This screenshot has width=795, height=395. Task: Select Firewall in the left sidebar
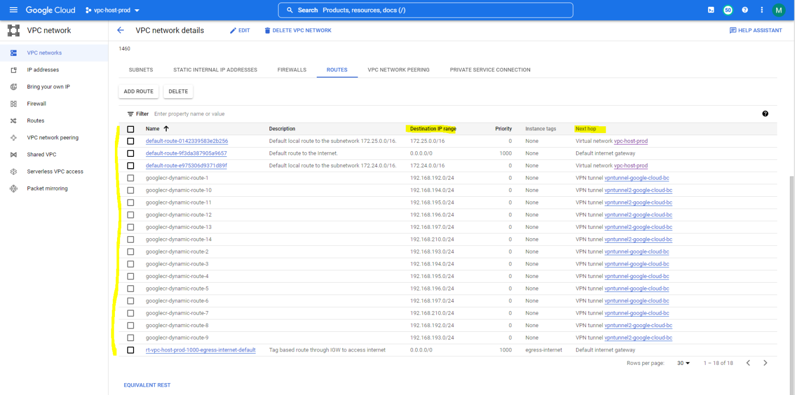pos(36,103)
